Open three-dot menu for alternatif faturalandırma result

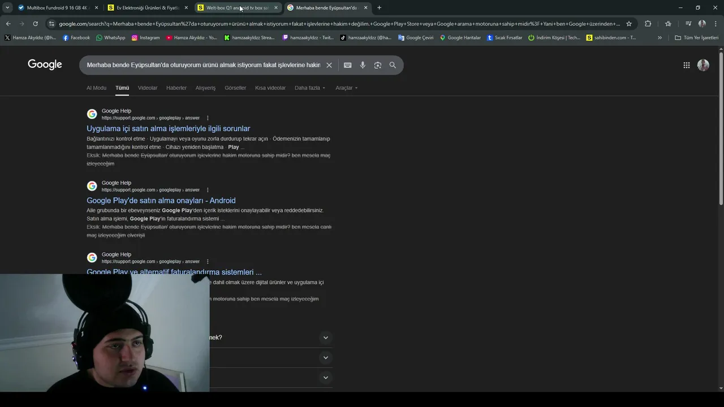pos(208,262)
